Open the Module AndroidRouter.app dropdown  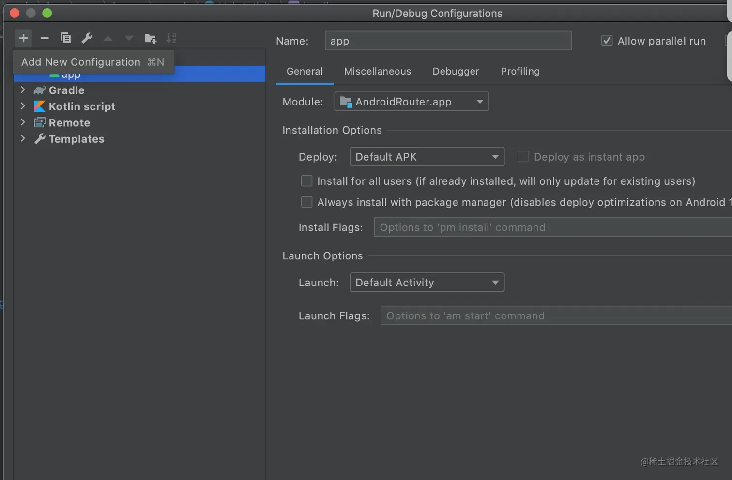click(412, 102)
